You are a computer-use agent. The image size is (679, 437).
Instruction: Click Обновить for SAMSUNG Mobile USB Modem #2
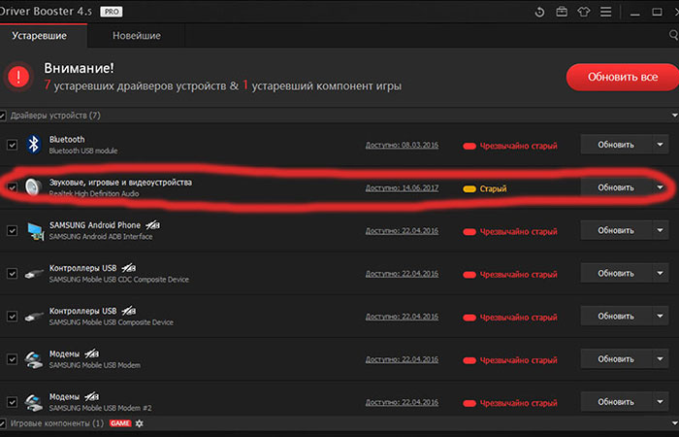(616, 402)
